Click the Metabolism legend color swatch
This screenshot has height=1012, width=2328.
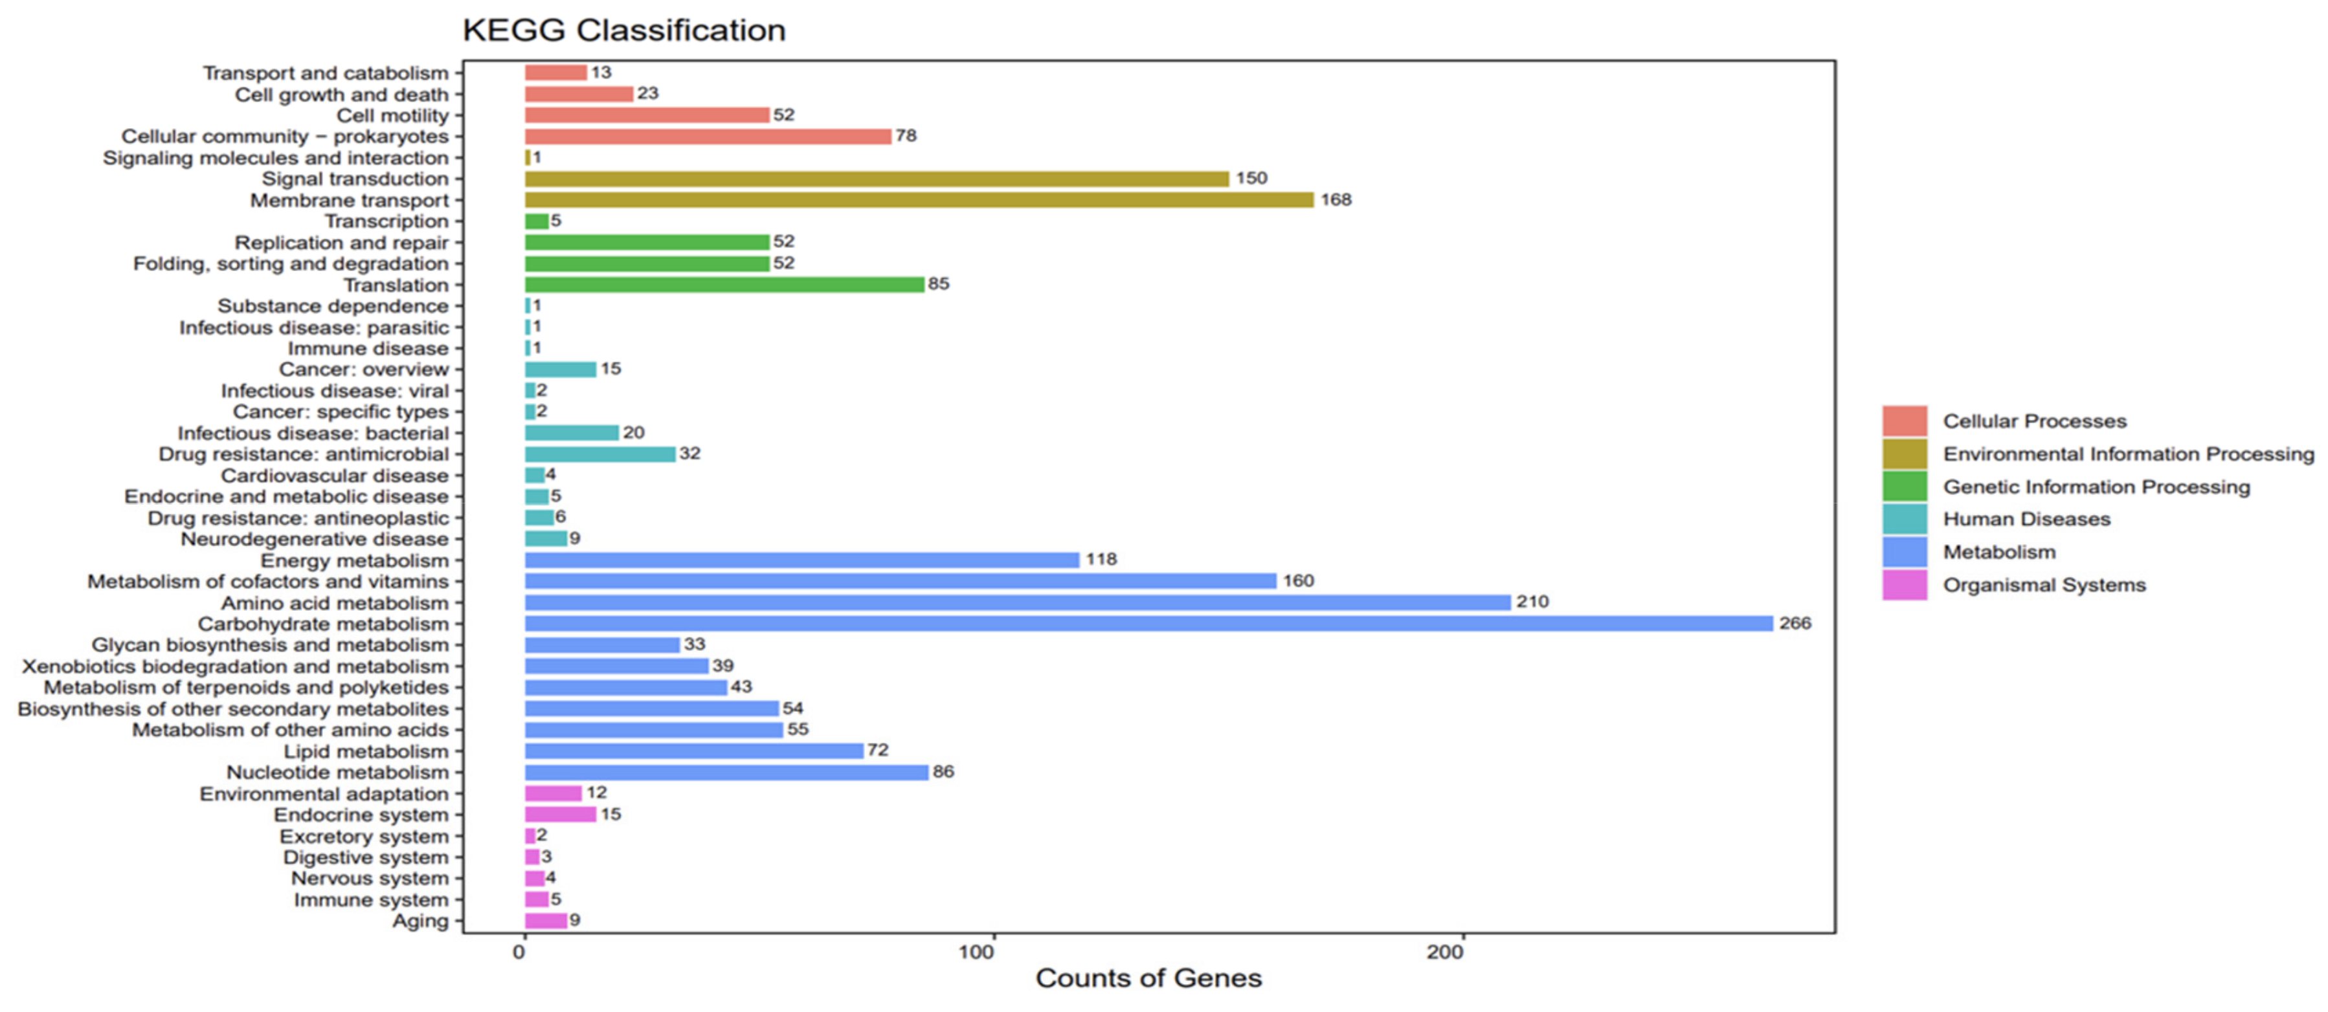click(1904, 552)
